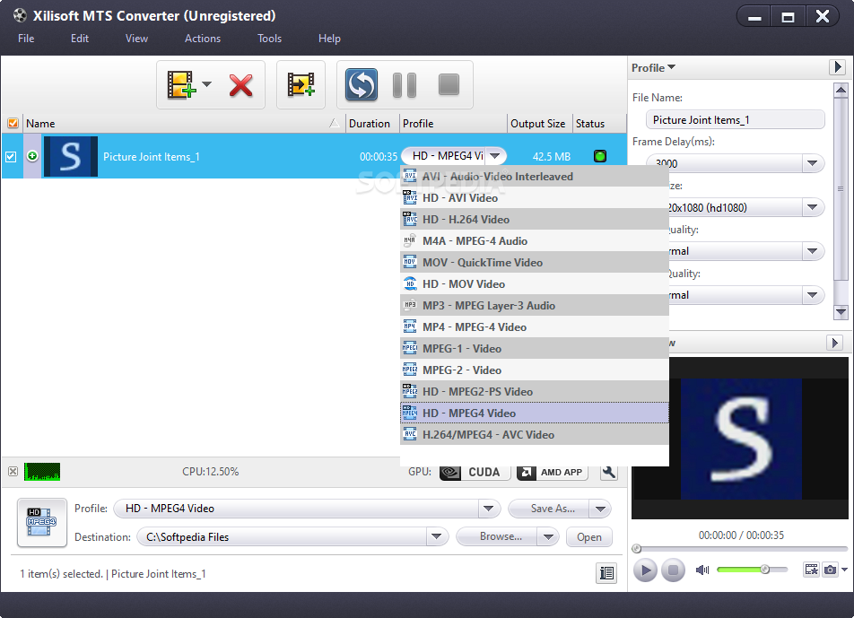Choose MOV - QuickTime Video profile
Screen dimensions: 854x618
pos(535,263)
